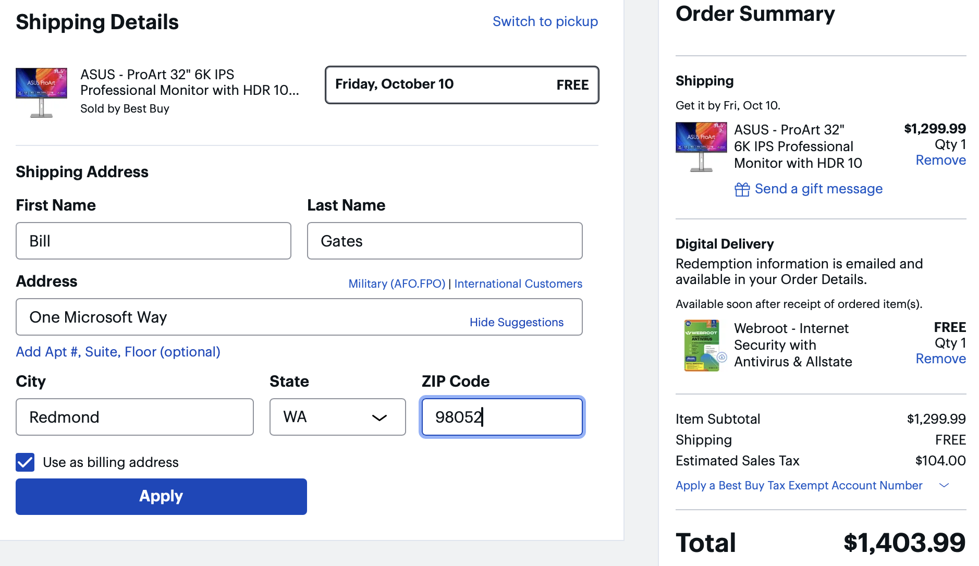Screen dimensions: 979x566
Task: Click Add Apt #, Suite, Floor link
Action: click(x=118, y=352)
